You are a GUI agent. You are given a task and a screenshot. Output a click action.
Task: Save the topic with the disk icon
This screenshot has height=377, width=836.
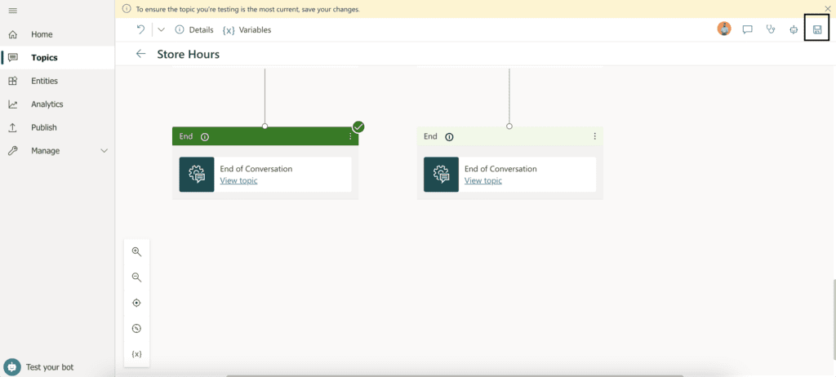tap(816, 30)
